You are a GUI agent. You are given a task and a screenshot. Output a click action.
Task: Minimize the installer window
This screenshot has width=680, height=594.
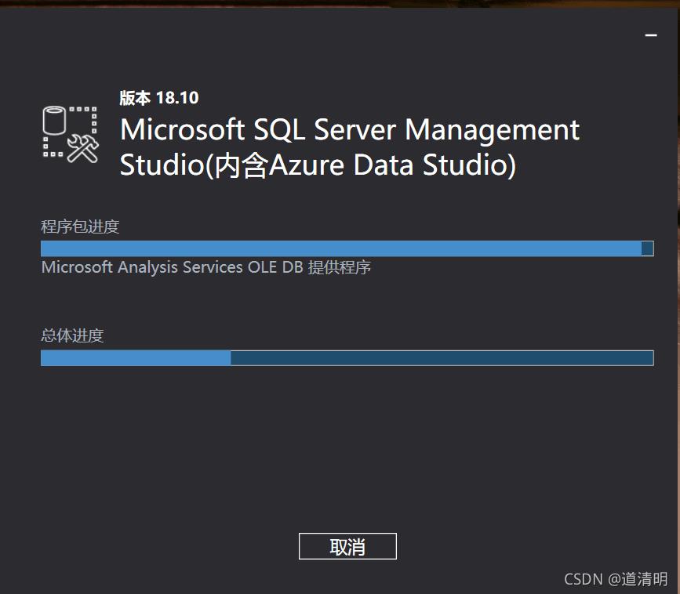click(x=650, y=35)
